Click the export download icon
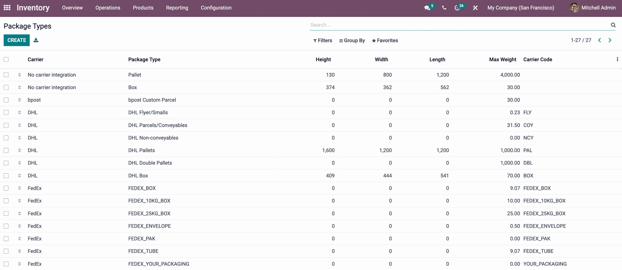 pyautogui.click(x=36, y=40)
